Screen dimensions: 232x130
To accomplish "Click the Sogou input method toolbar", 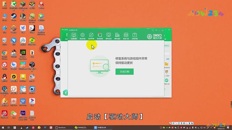I will [181, 123].
